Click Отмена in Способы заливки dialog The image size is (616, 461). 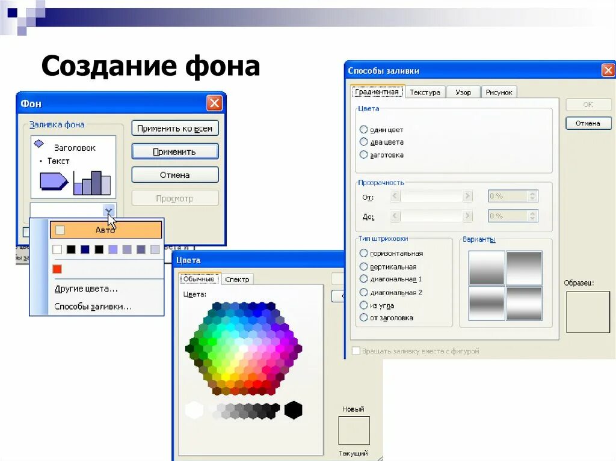588,123
